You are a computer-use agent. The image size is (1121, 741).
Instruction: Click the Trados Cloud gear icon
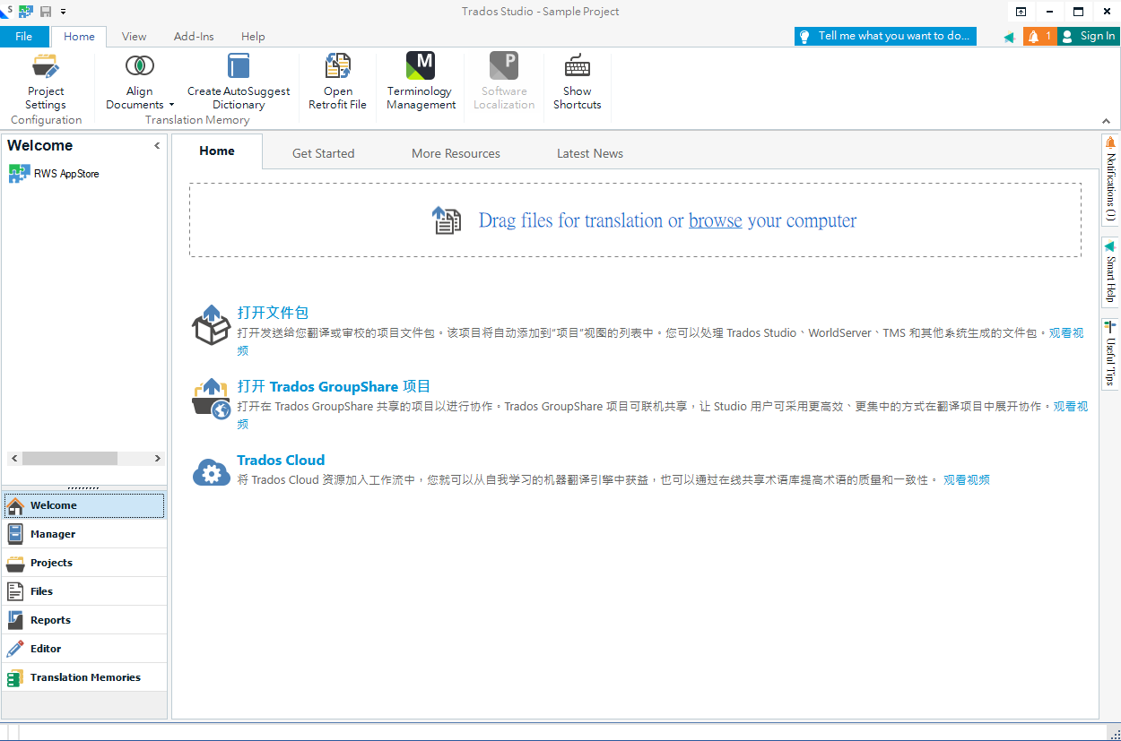[x=212, y=471]
